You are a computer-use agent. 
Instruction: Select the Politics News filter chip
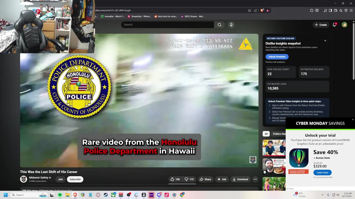tap(278, 134)
